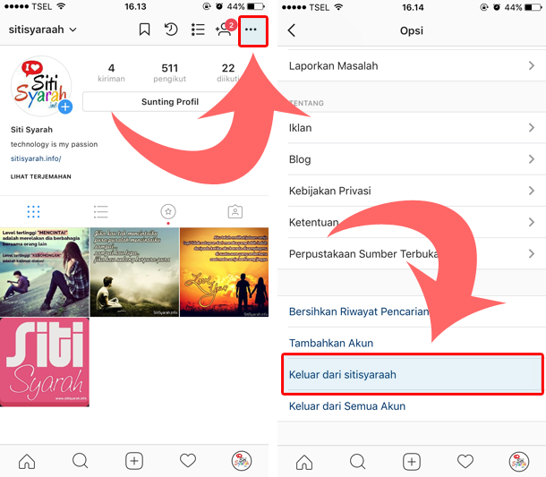Viewport: 546px width, 477px height.
Task: Open discover people icon with badge
Action: tap(225, 28)
